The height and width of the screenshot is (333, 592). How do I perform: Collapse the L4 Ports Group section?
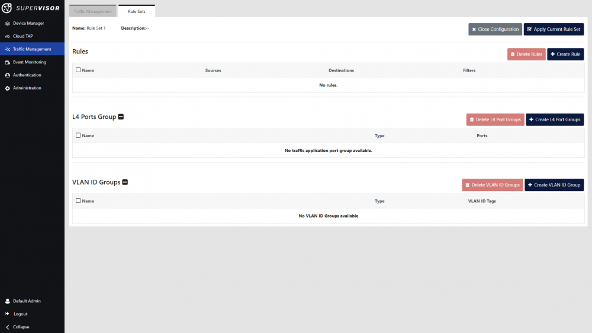(x=121, y=117)
